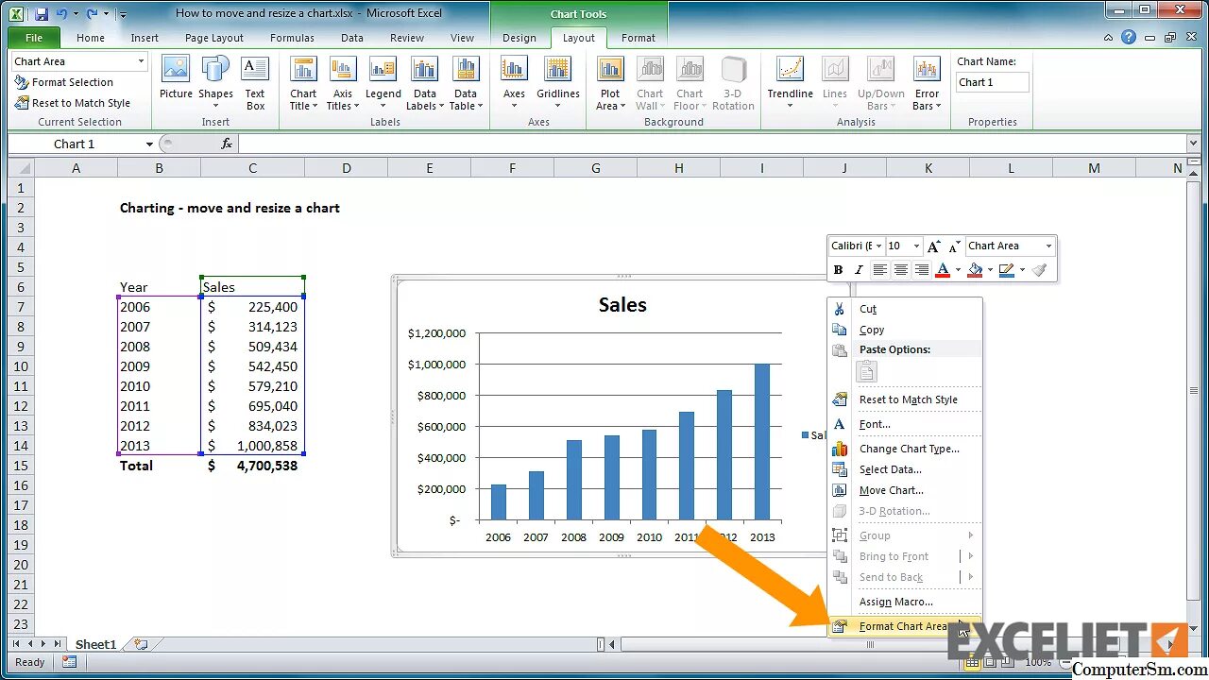1209x680 pixels.
Task: Expand the Name Box dropdown arrow
Action: (x=149, y=144)
